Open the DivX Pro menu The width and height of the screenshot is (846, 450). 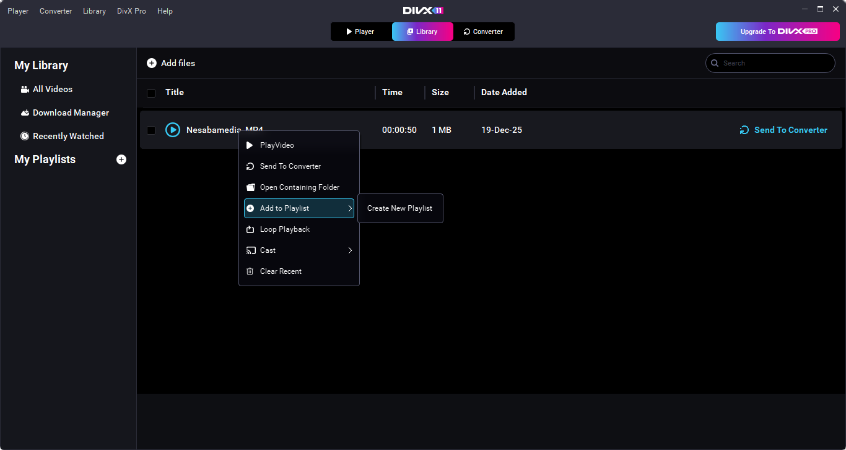[131, 11]
